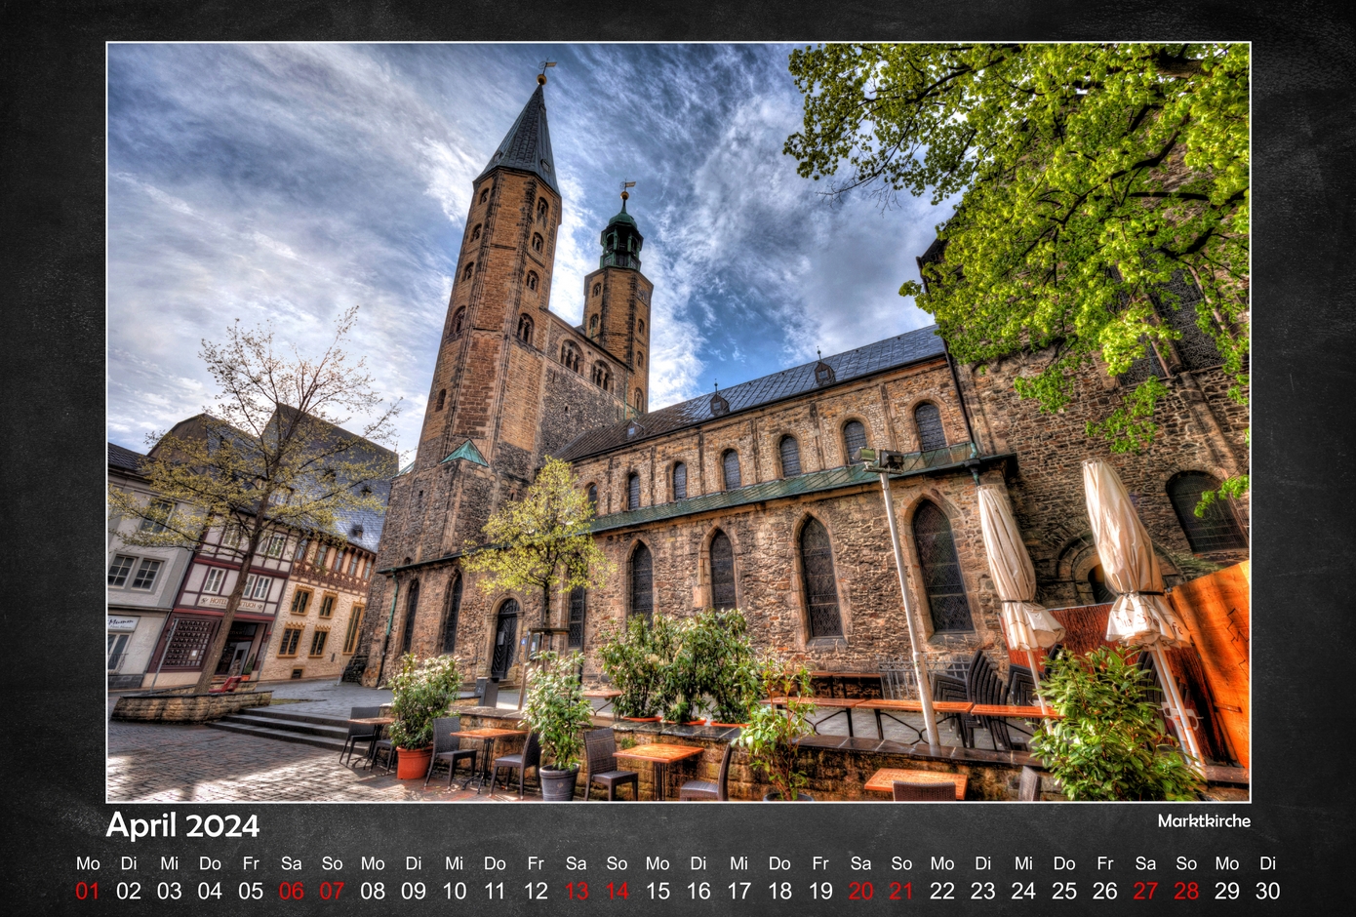Select date 15 in the calendar
This screenshot has height=917, width=1356.
click(x=658, y=890)
